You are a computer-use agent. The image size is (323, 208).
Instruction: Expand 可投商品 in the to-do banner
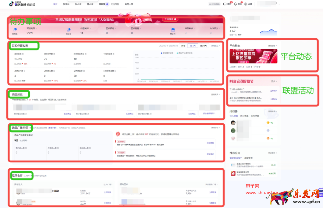click(x=31, y=28)
